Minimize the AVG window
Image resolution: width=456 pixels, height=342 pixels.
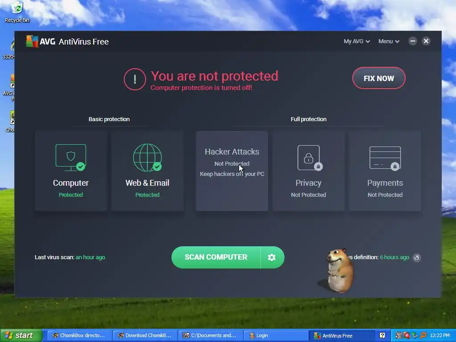click(x=413, y=41)
